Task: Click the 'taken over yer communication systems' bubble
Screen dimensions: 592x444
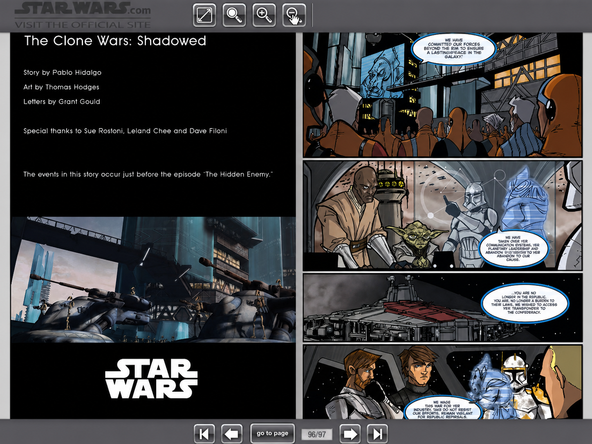Action: 513,248
